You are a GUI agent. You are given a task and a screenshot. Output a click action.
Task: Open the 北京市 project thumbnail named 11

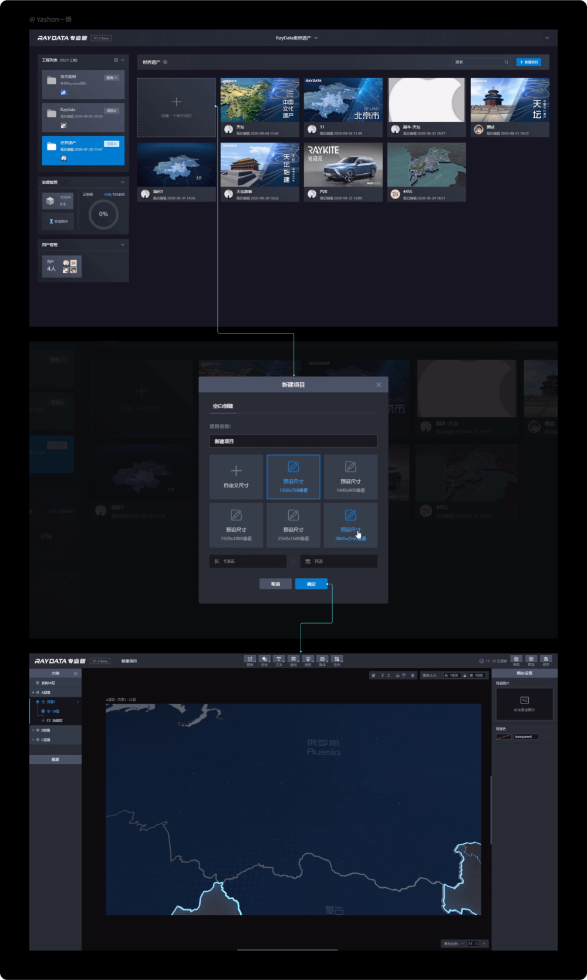[343, 107]
